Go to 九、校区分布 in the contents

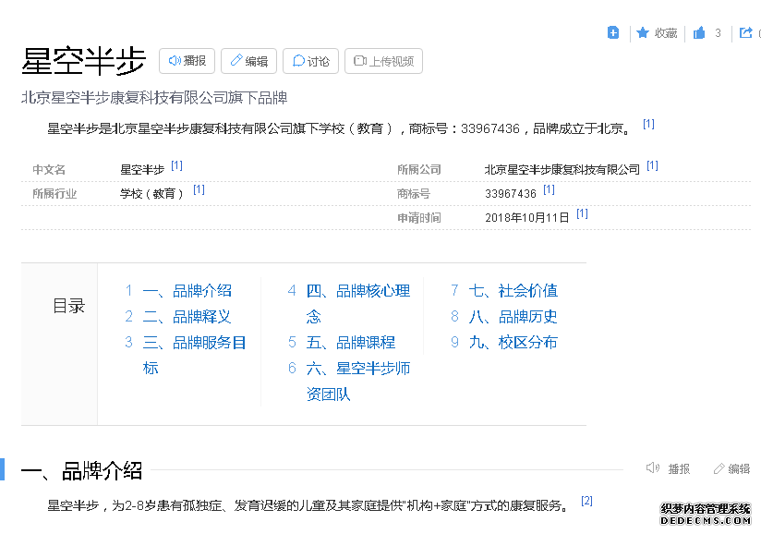click(513, 342)
